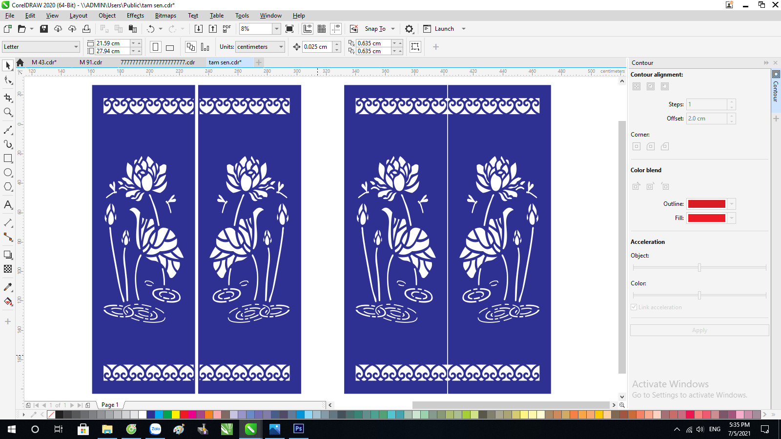Click the Launch button
The width and height of the screenshot is (781, 439).
444,29
